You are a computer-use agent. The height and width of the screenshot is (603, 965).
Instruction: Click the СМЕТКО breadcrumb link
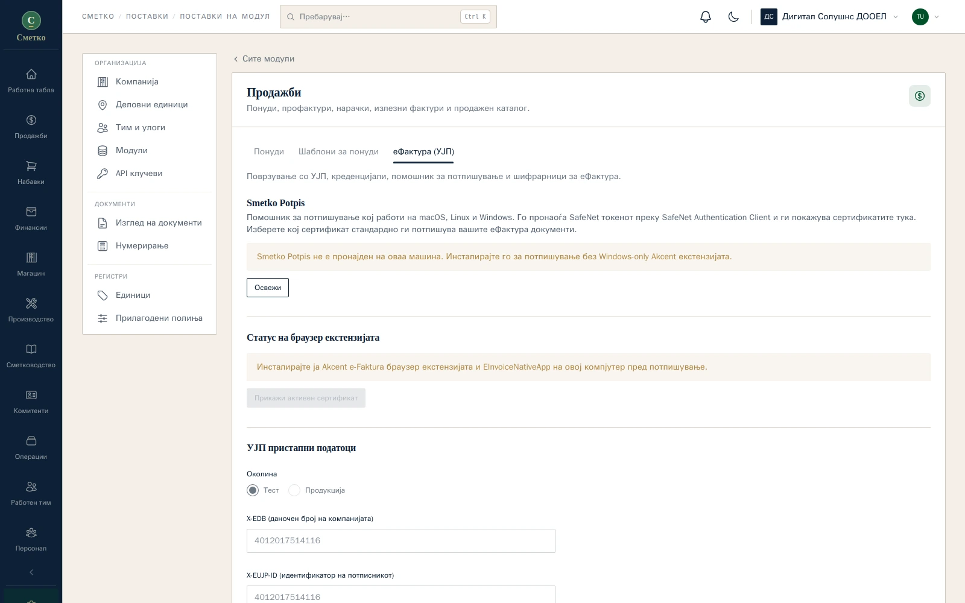click(x=98, y=16)
